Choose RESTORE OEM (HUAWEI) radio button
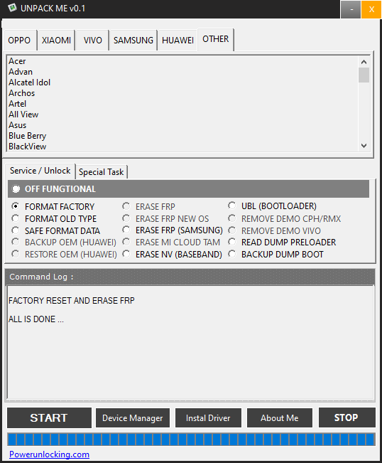 [16, 254]
